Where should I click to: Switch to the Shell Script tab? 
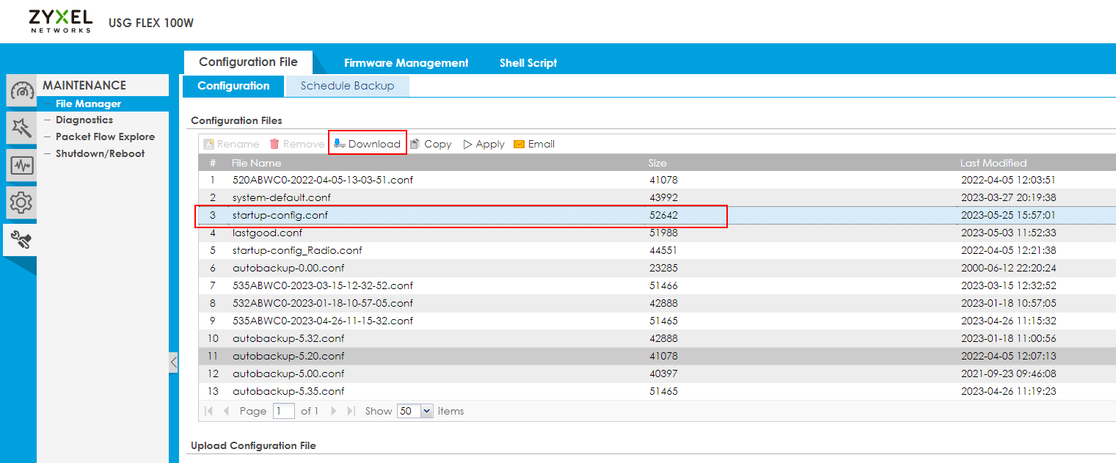[528, 63]
